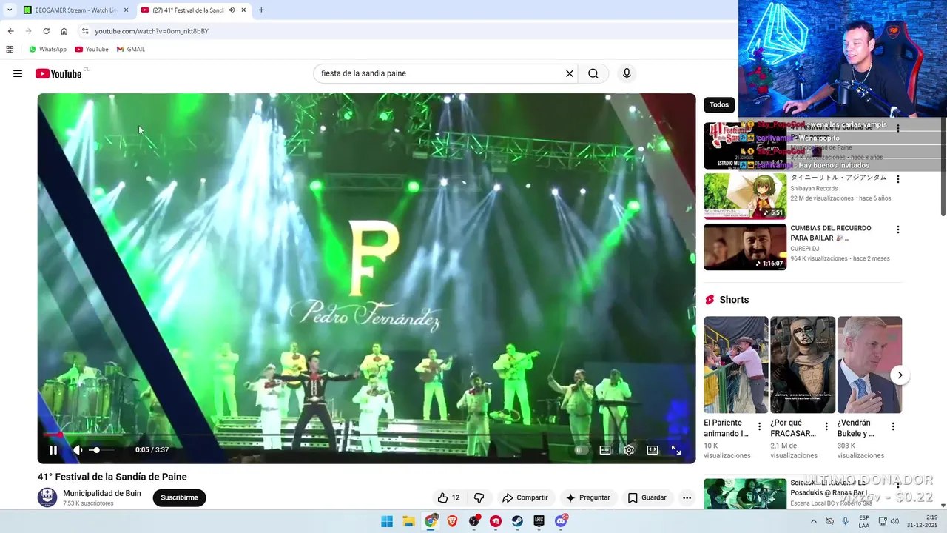Open the El Pariente animando Short
The image size is (947, 533).
pos(735,365)
